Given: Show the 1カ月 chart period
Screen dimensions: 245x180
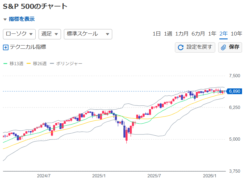Looking at the screenshot, I should tap(182, 34).
